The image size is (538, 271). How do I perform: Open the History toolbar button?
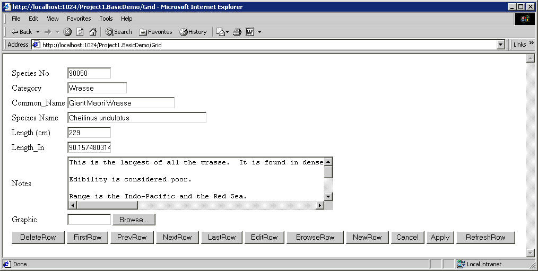click(193, 32)
